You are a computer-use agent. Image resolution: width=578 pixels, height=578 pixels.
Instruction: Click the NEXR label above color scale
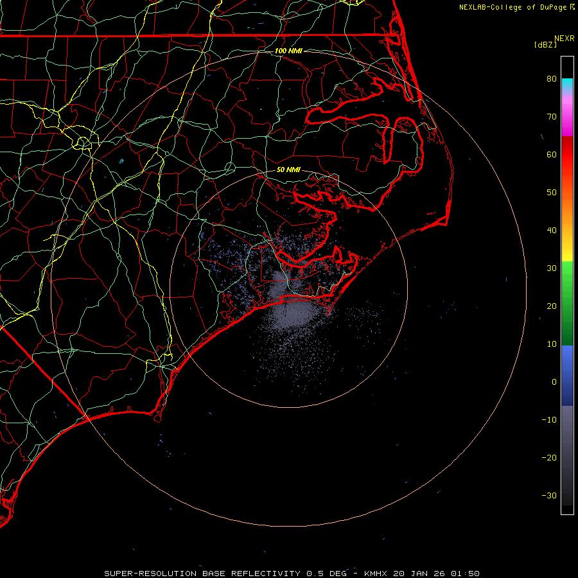tap(565, 38)
